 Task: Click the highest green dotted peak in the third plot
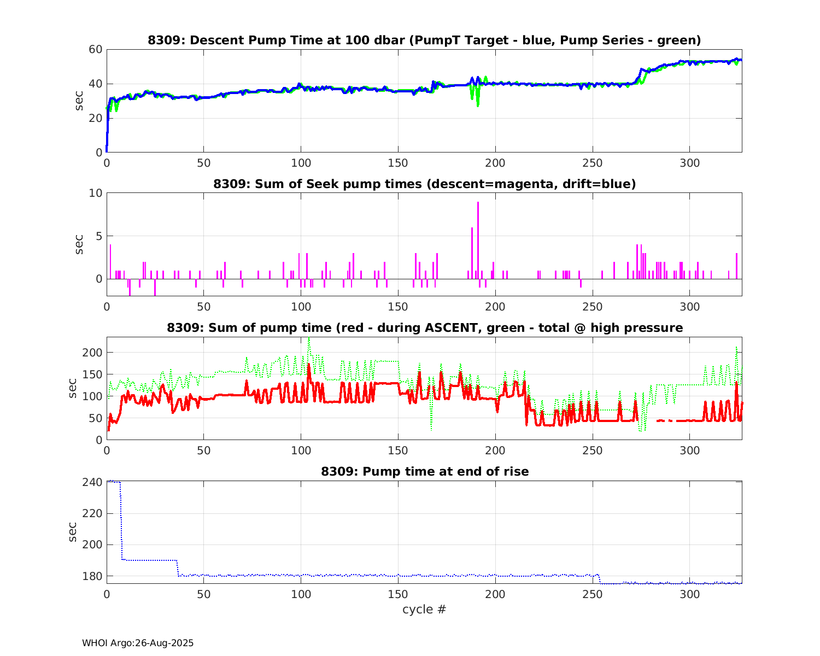tap(309, 340)
